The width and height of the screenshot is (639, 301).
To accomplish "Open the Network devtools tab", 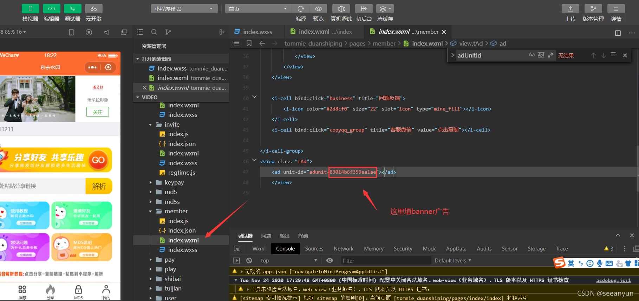I will pyautogui.click(x=344, y=248).
